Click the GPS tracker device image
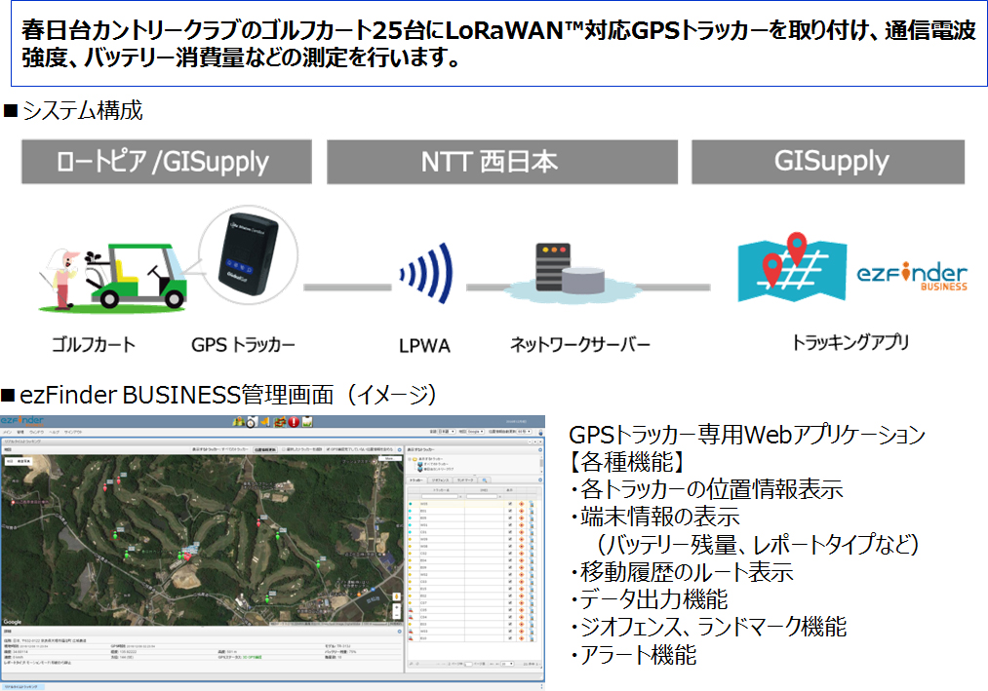 point(249,255)
